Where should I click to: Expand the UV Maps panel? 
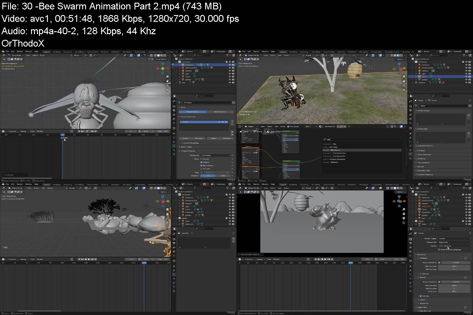421,151
